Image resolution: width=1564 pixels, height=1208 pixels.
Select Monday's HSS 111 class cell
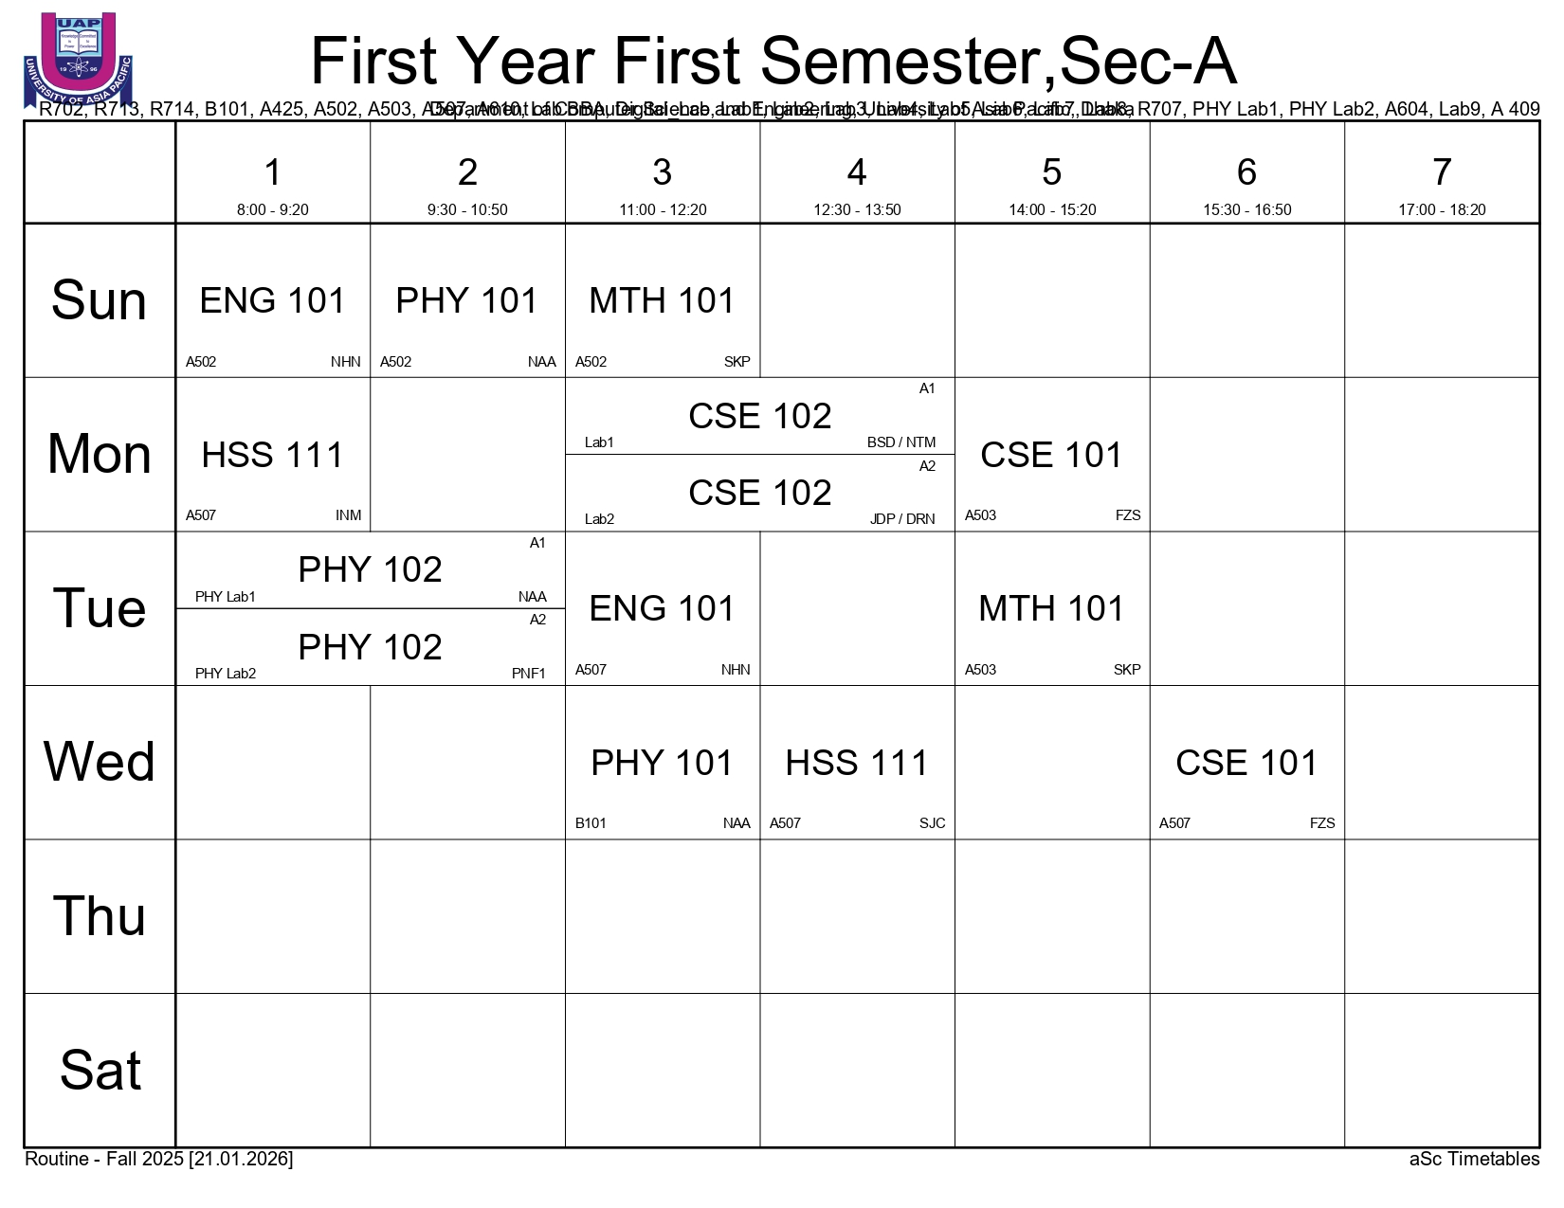pyautogui.click(x=272, y=455)
